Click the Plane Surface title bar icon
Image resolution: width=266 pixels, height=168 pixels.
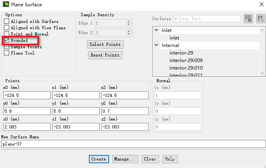[x=5, y=5]
